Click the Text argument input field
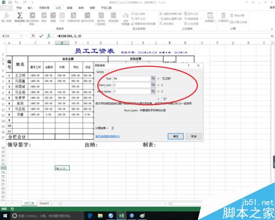Image resolution: width=275 pixels, height=220 pixels. 132,79
